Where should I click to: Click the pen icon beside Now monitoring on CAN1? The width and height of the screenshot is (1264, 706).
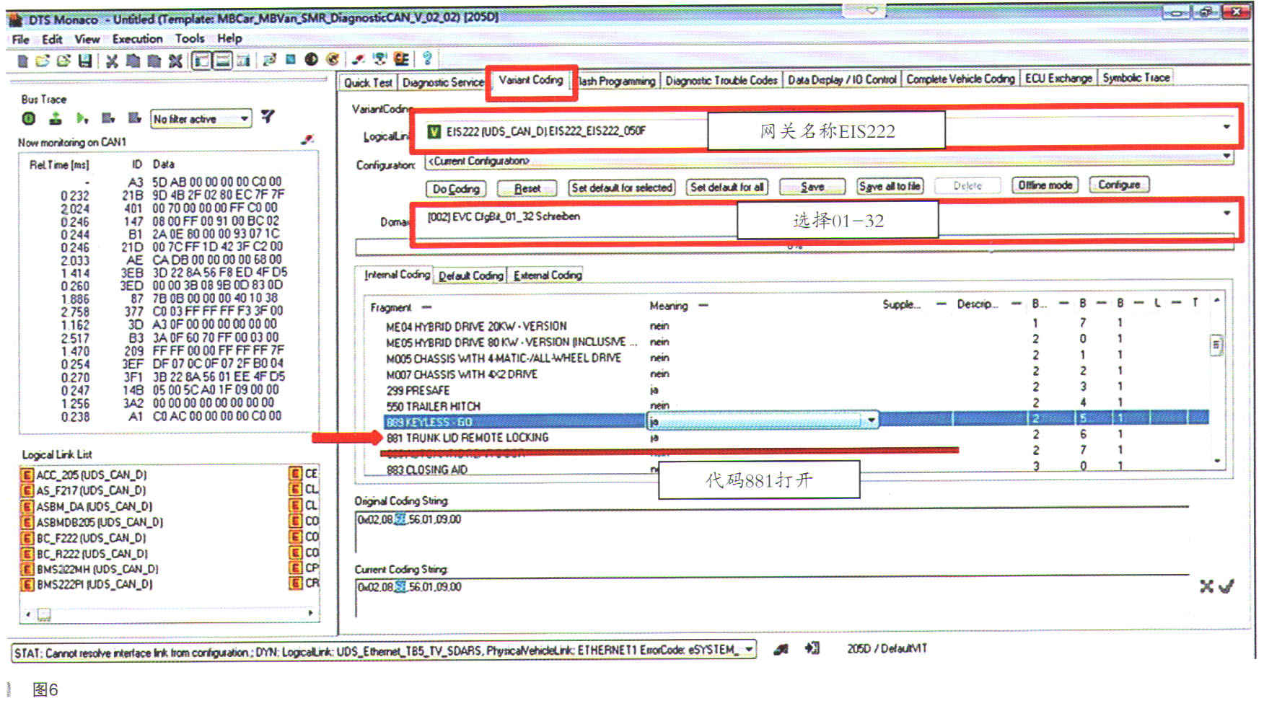308,138
